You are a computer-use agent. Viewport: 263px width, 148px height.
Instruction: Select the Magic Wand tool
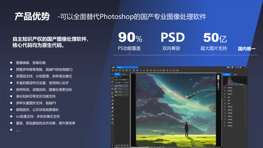[x=112, y=82]
